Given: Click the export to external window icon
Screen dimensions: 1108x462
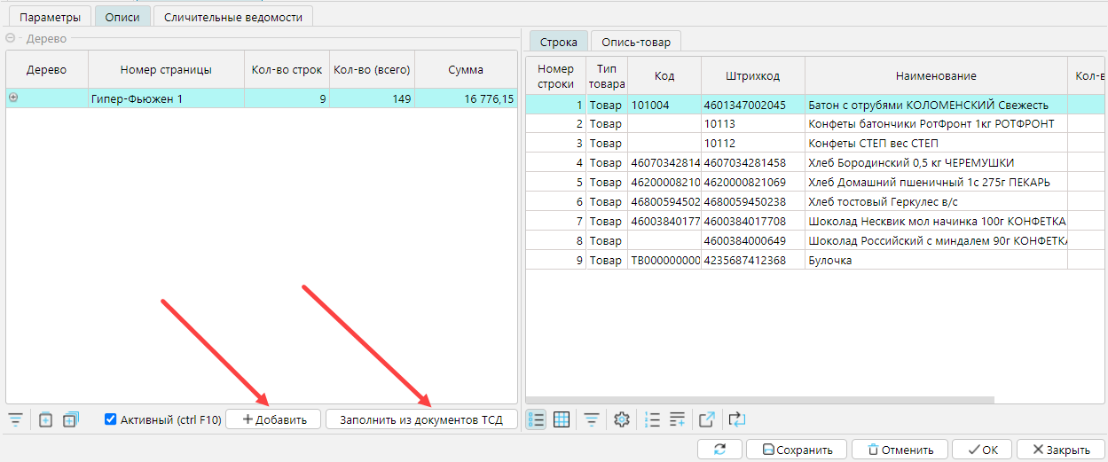Looking at the screenshot, I should pyautogui.click(x=707, y=419).
